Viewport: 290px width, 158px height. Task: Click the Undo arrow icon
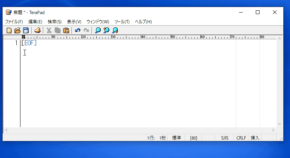pos(77,30)
